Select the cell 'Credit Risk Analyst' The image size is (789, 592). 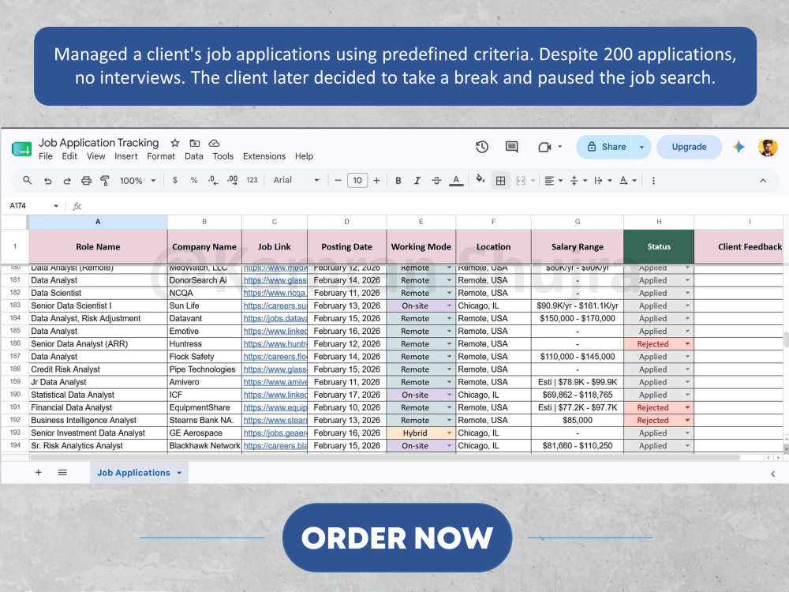tap(98, 369)
